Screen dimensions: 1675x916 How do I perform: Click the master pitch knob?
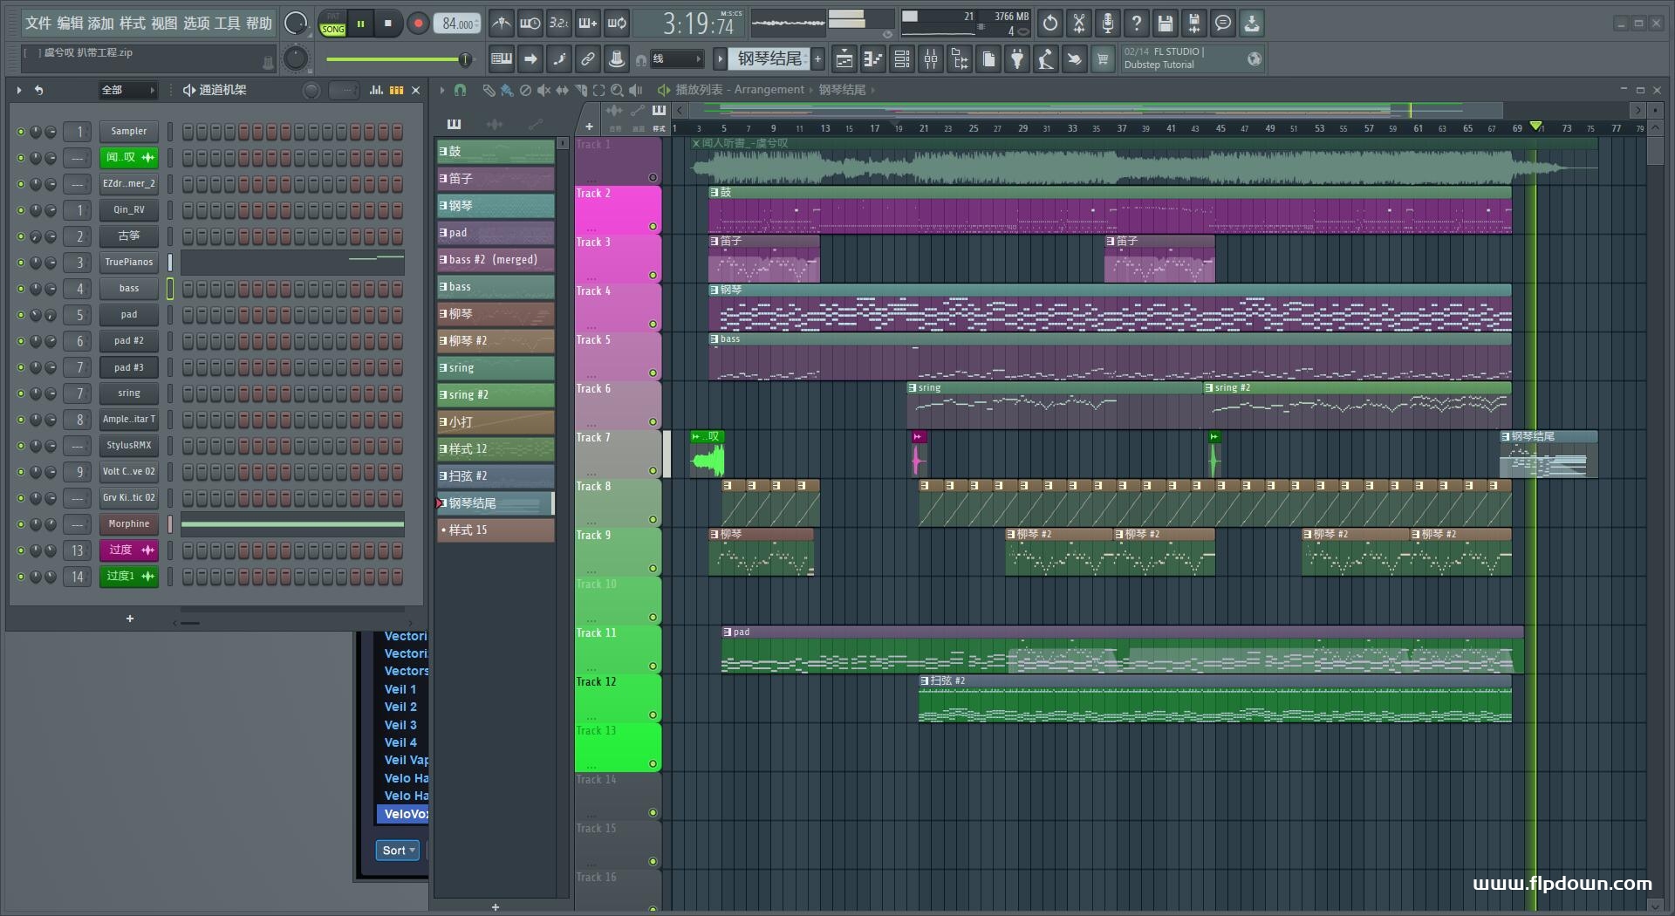click(296, 59)
